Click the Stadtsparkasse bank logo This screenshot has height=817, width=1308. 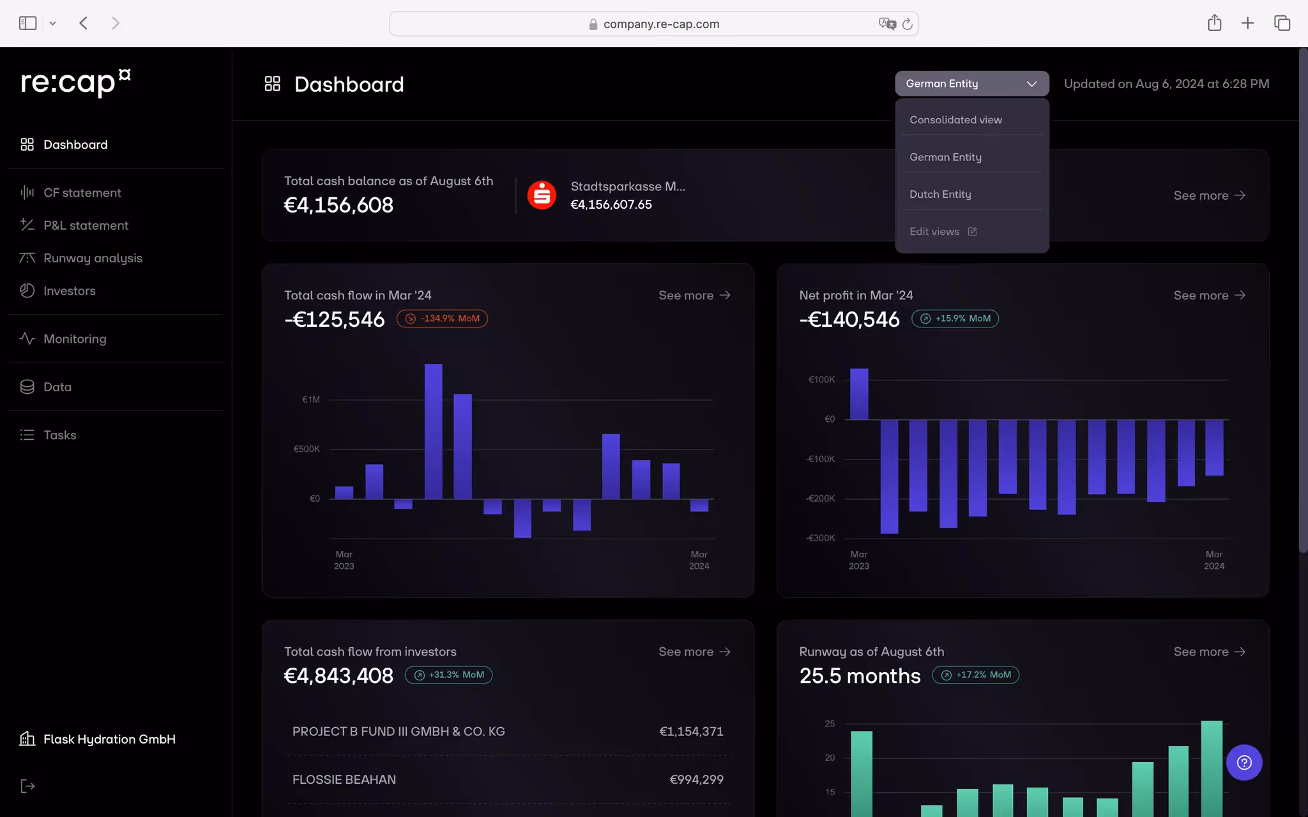tap(541, 195)
